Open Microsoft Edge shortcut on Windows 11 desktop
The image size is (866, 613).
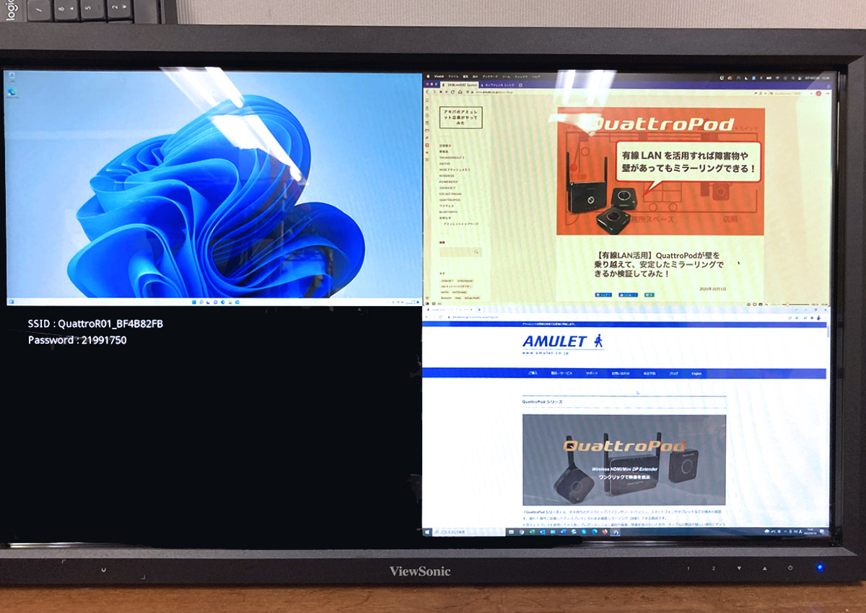pyautogui.click(x=12, y=92)
